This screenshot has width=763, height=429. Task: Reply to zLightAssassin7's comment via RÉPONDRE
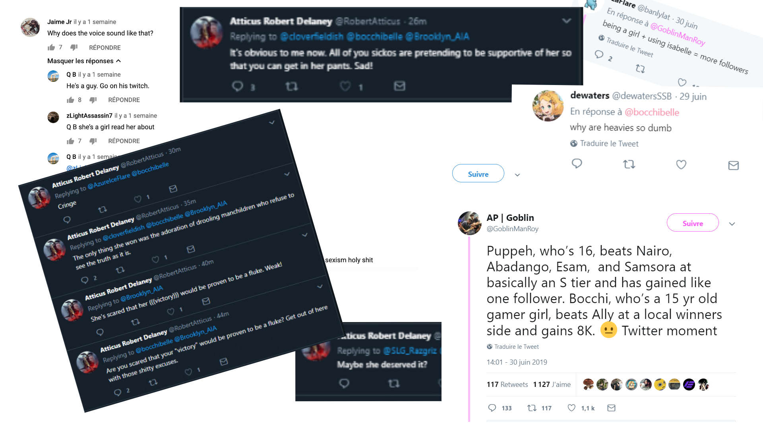coord(124,141)
